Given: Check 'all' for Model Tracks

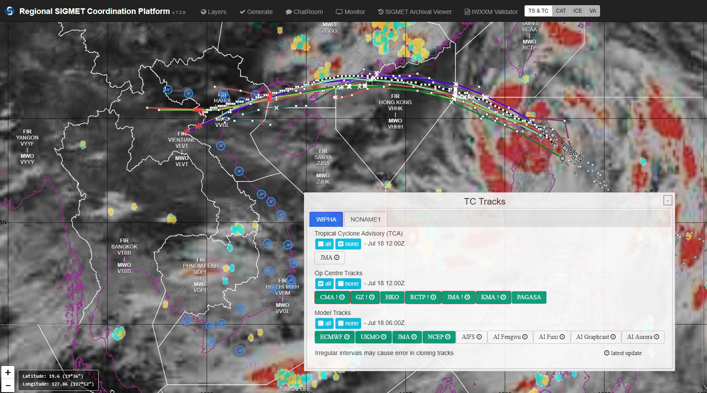Looking at the screenshot, I should [324, 323].
